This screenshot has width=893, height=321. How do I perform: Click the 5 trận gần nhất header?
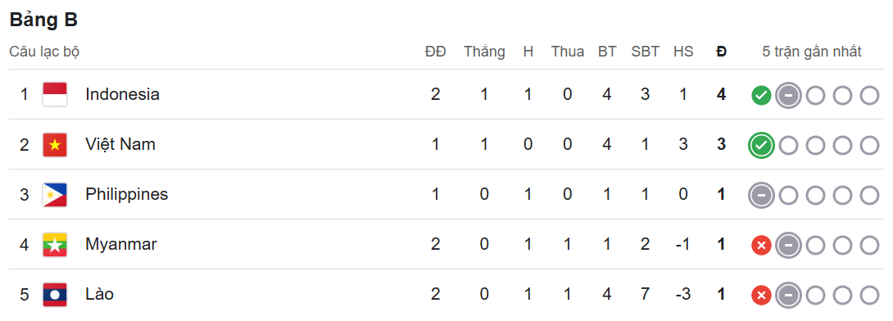coord(812,52)
